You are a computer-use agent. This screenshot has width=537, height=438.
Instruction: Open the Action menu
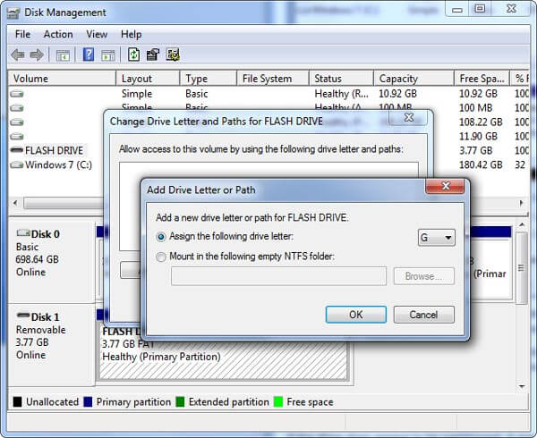[58, 34]
